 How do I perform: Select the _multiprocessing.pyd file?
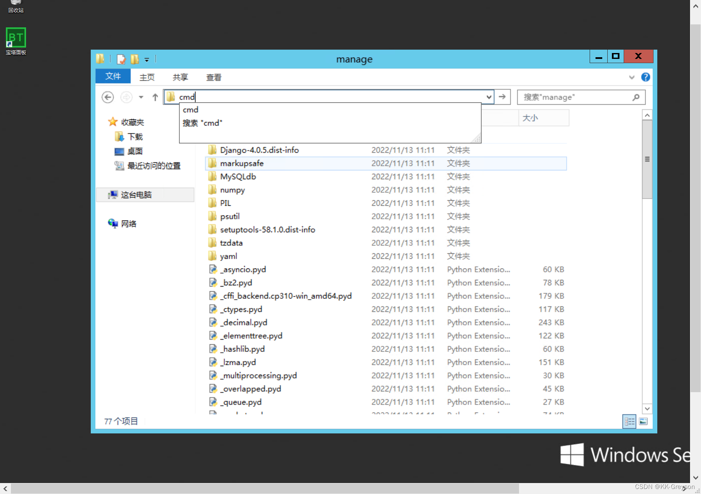pyautogui.click(x=385, y=375)
